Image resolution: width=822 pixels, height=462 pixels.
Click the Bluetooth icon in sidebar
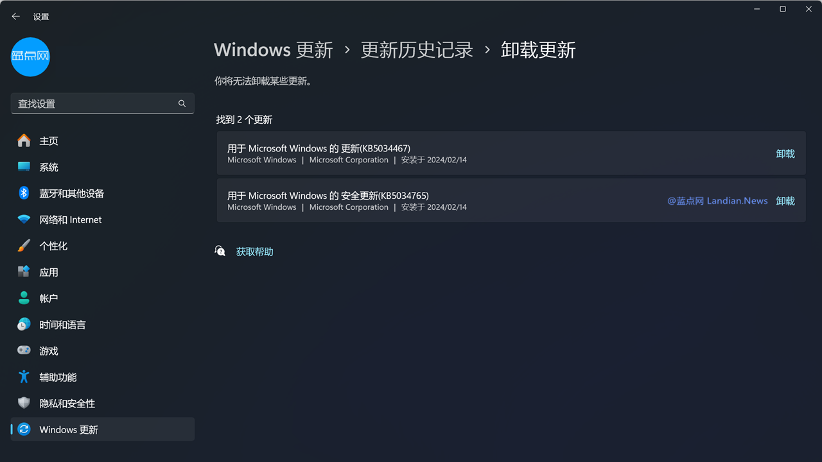[x=24, y=193]
